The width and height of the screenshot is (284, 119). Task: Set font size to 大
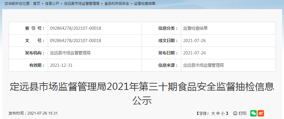coord(213,113)
